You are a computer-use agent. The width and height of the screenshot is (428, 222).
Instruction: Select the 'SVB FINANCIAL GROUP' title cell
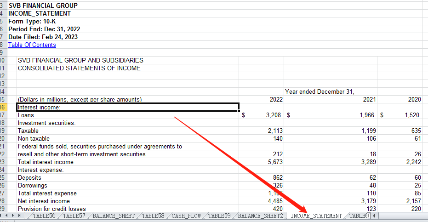click(43, 6)
